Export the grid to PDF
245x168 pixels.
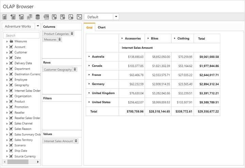tap(71, 17)
